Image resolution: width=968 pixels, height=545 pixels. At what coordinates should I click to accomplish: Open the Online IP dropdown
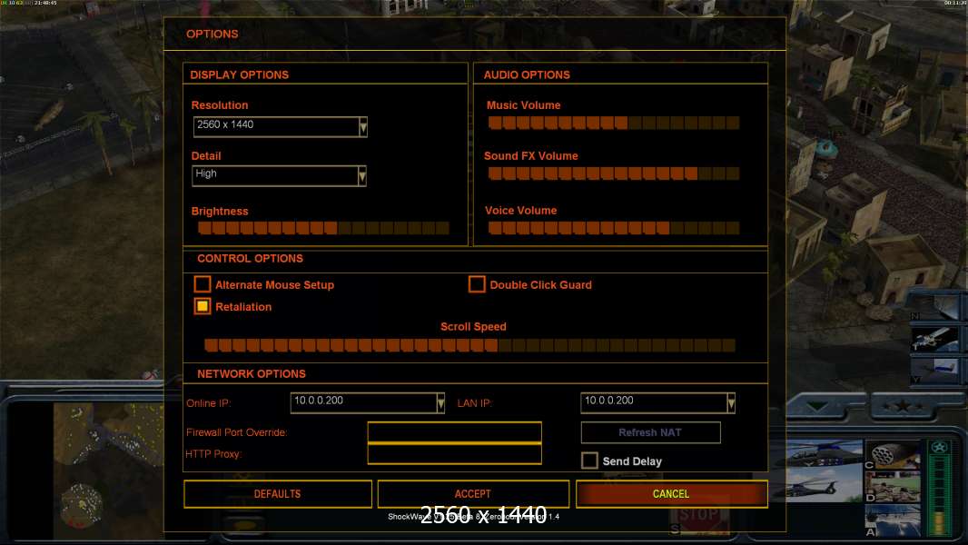[x=368, y=402]
